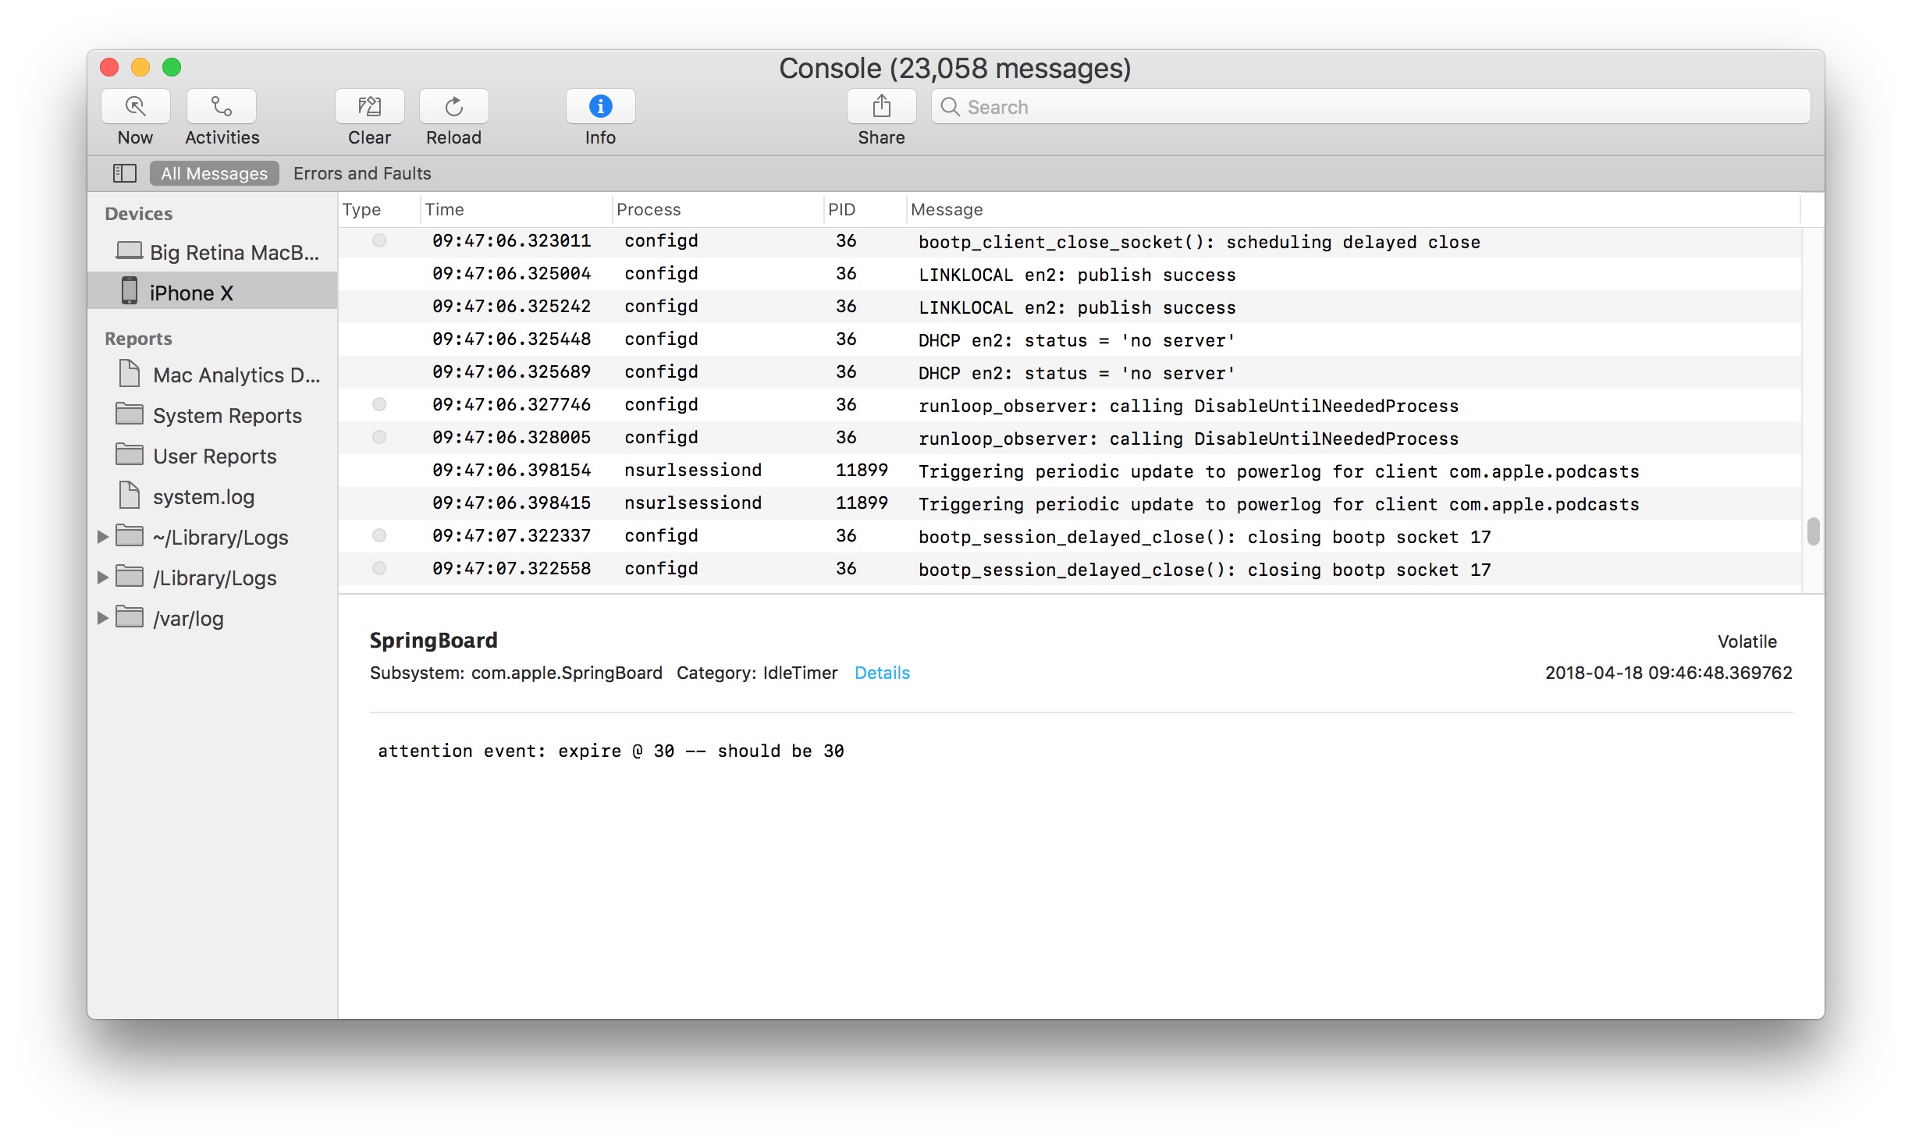Open the system.log file
This screenshot has height=1144, width=1912.
(212, 496)
